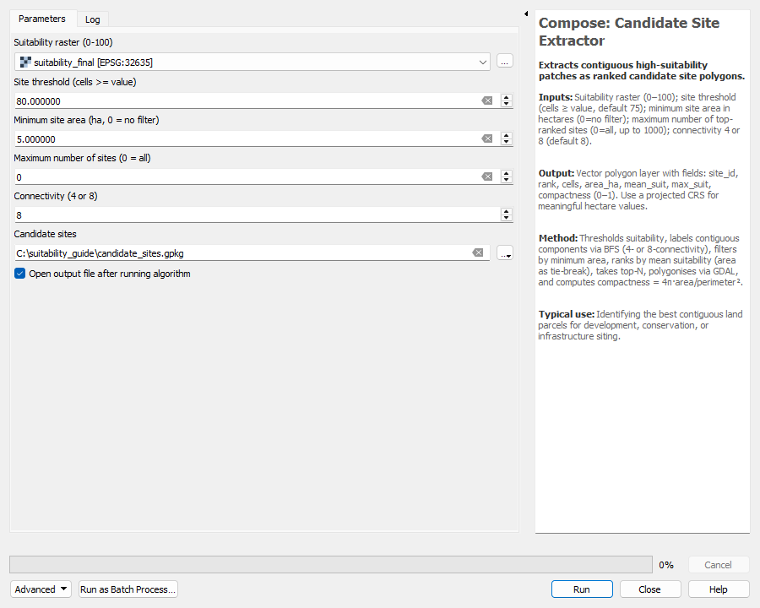Collapse the help panel with the arrow

[x=526, y=14]
